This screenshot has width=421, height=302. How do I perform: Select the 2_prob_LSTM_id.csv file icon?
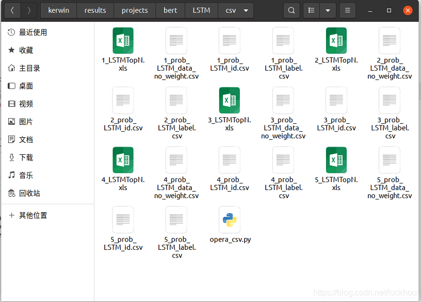click(123, 100)
